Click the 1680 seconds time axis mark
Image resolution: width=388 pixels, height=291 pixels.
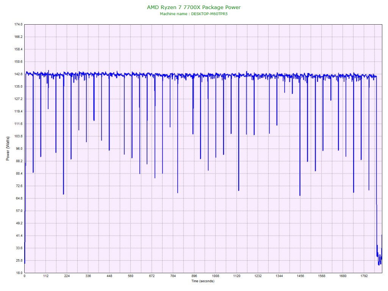(x=343, y=276)
